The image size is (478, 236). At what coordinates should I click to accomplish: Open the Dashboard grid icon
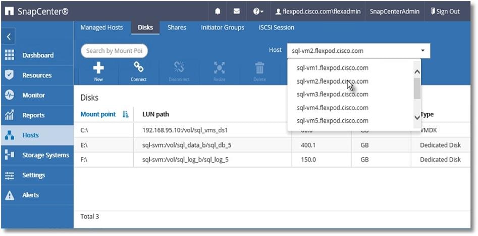[x=10, y=55]
